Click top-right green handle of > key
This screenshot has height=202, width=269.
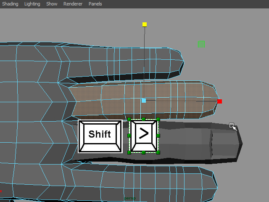pos(158,120)
